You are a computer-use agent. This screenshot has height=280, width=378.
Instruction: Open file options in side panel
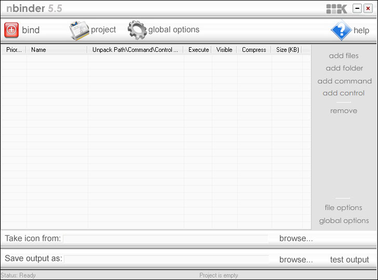(x=343, y=207)
